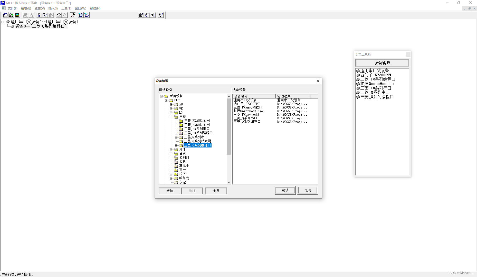477x277 pixels.
Task: Select 三菱_Q系列编程口 in the 设备工具箱 list
Action: click(x=377, y=97)
